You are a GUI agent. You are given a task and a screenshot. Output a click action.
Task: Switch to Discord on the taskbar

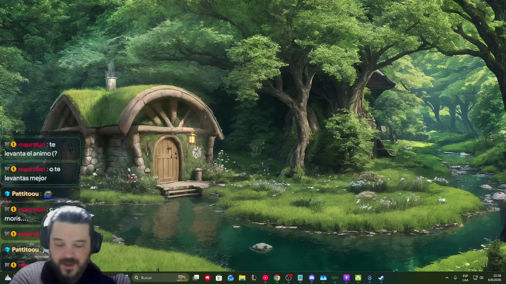[312, 278]
